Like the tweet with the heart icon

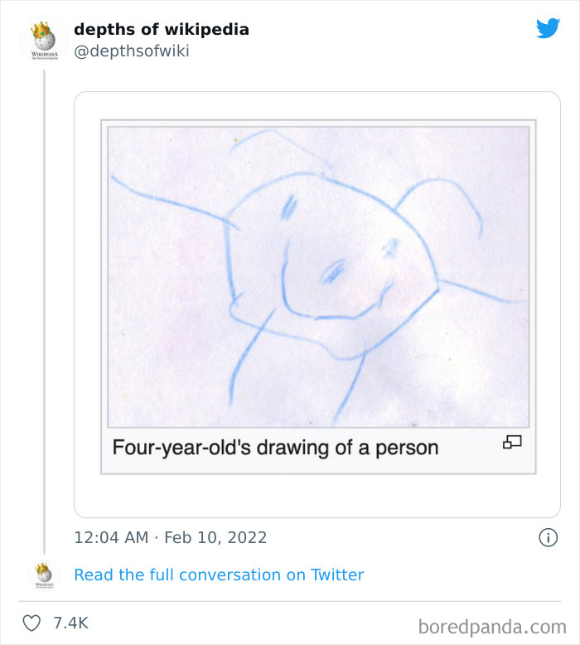click(x=31, y=623)
